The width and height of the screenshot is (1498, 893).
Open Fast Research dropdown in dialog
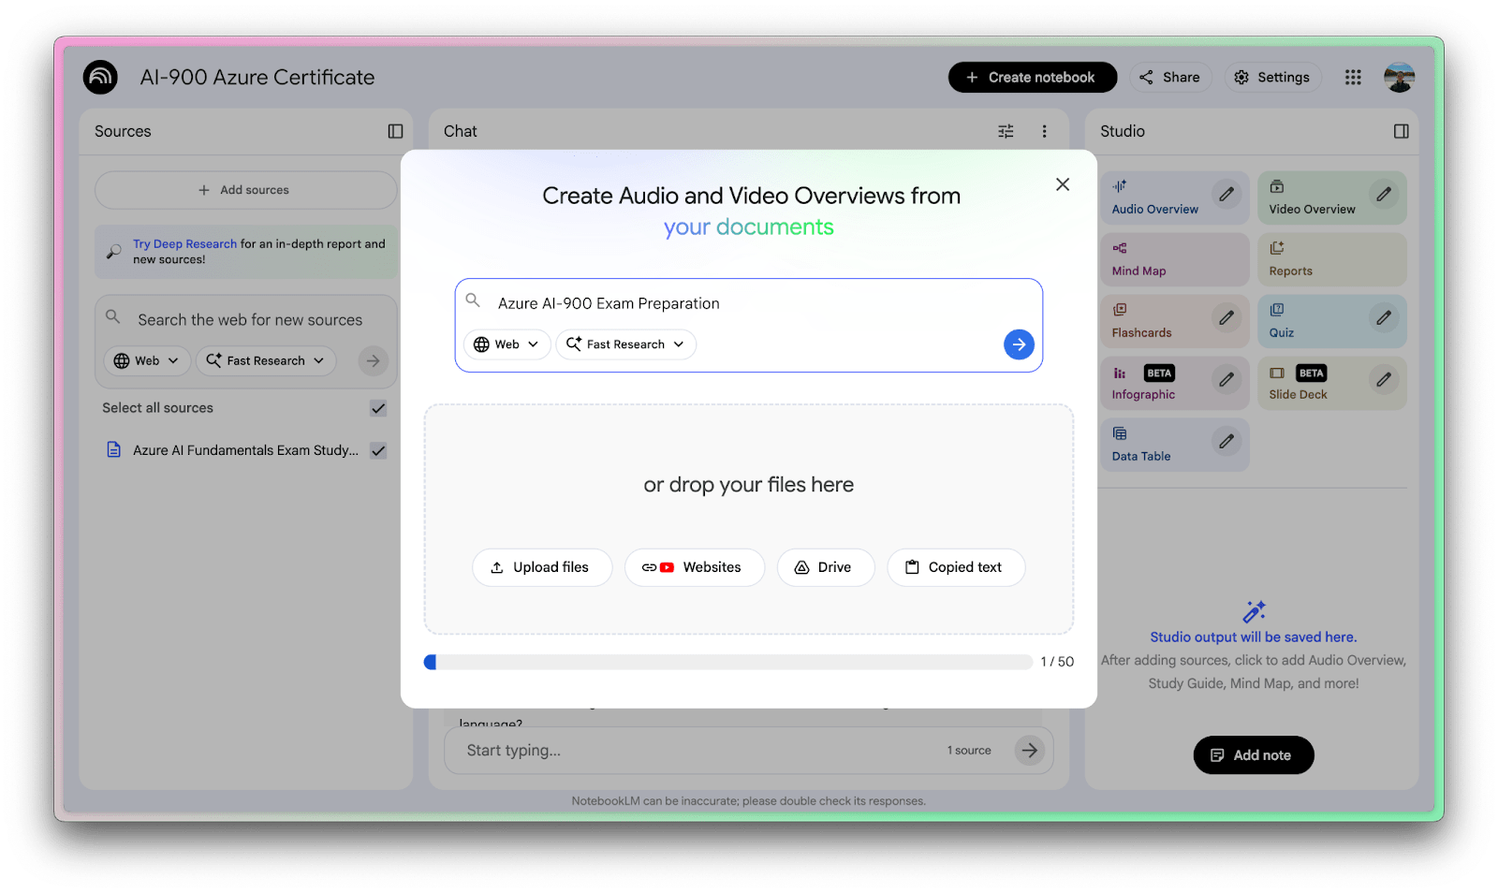(625, 344)
